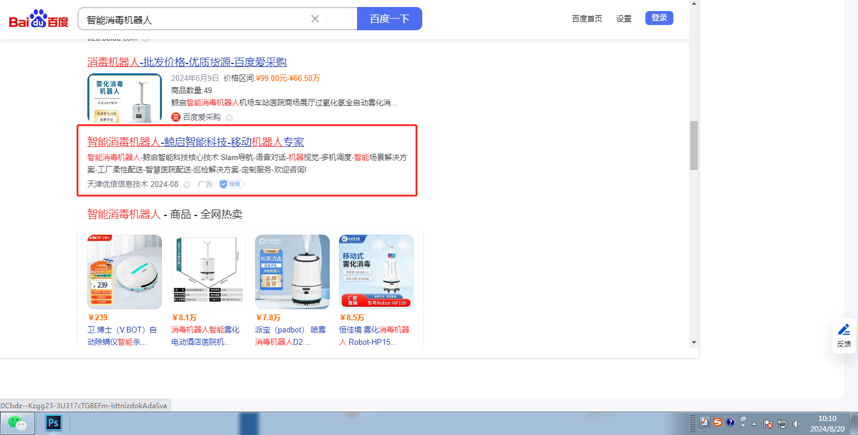Click the red 百度爱采购 source icon

pos(176,117)
